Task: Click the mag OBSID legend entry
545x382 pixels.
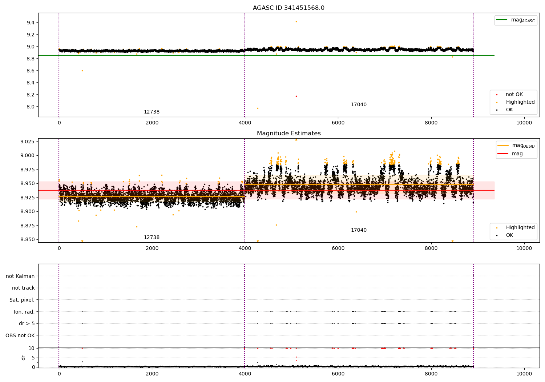Action: tap(517, 146)
